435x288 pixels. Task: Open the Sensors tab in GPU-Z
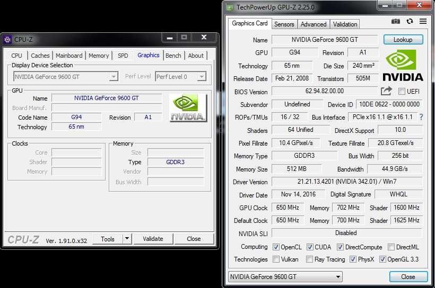pyautogui.click(x=284, y=24)
